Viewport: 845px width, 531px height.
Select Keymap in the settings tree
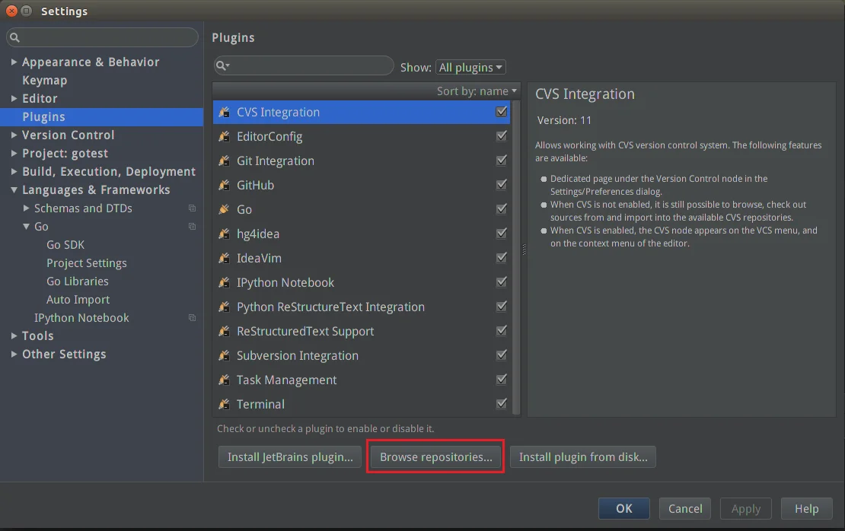[45, 80]
